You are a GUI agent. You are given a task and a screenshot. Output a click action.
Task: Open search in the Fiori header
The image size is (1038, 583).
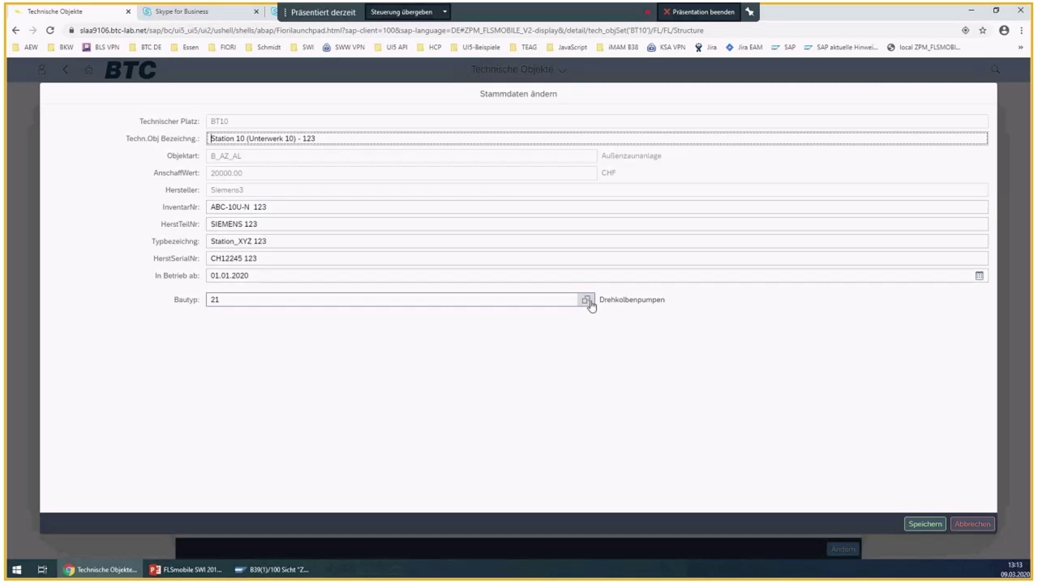(x=995, y=70)
